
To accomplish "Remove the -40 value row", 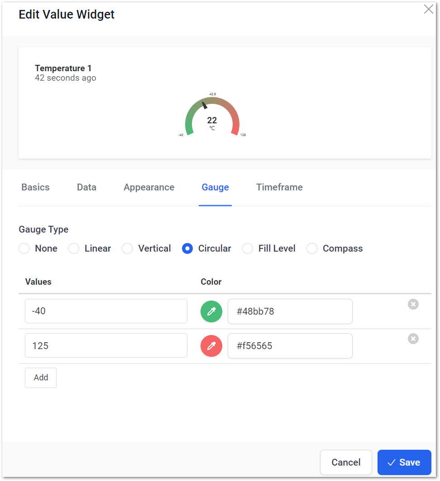I will (x=413, y=304).
